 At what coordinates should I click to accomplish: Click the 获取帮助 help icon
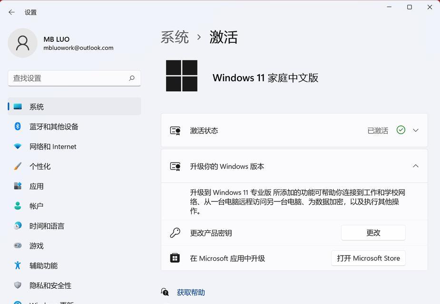[165, 292]
